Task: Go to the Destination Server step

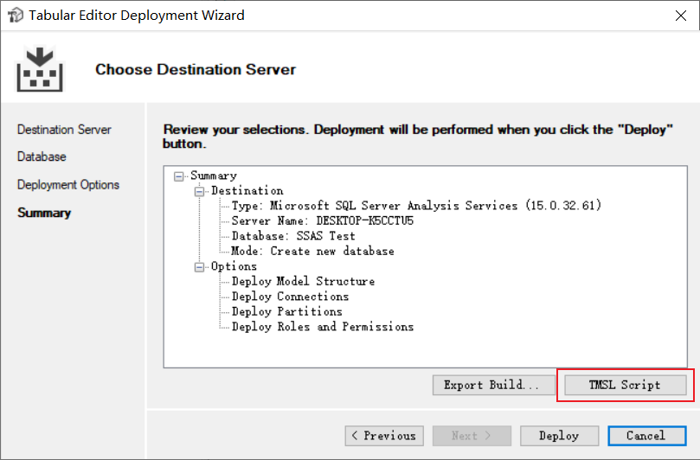Action: (64, 130)
